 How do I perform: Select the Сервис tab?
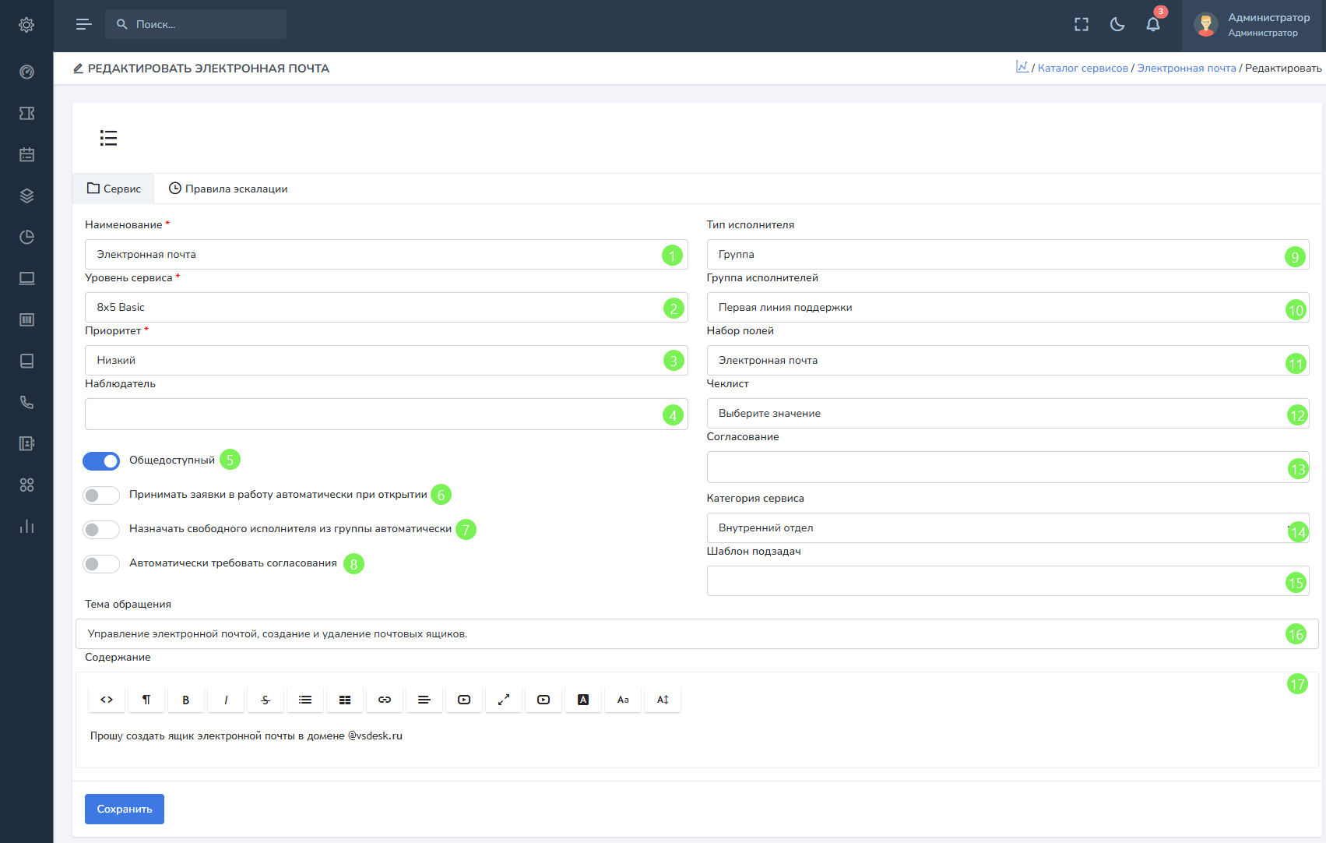click(114, 189)
